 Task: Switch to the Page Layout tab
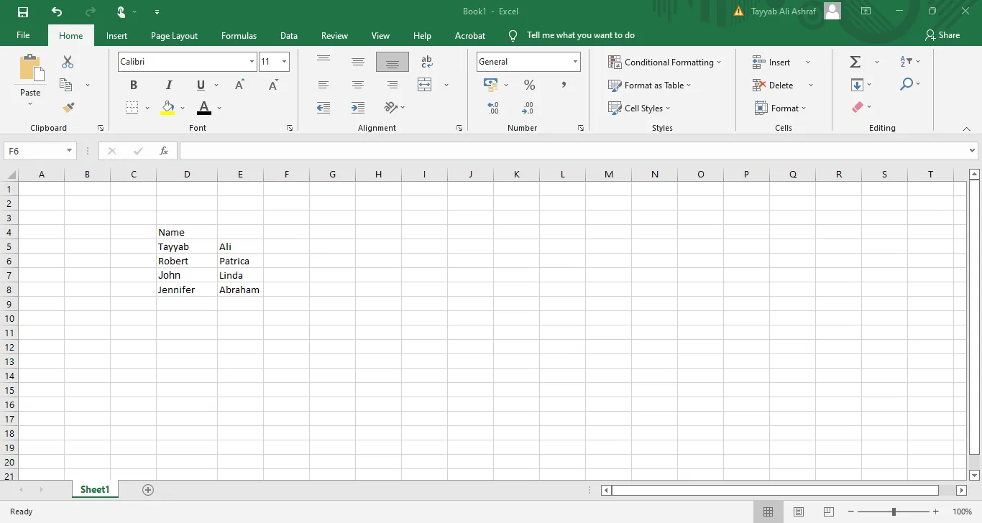coord(174,36)
